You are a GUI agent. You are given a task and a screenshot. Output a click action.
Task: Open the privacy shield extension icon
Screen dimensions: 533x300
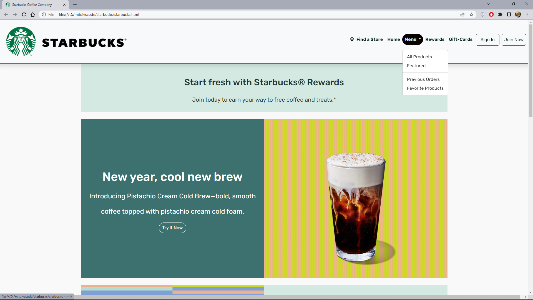pos(482,14)
